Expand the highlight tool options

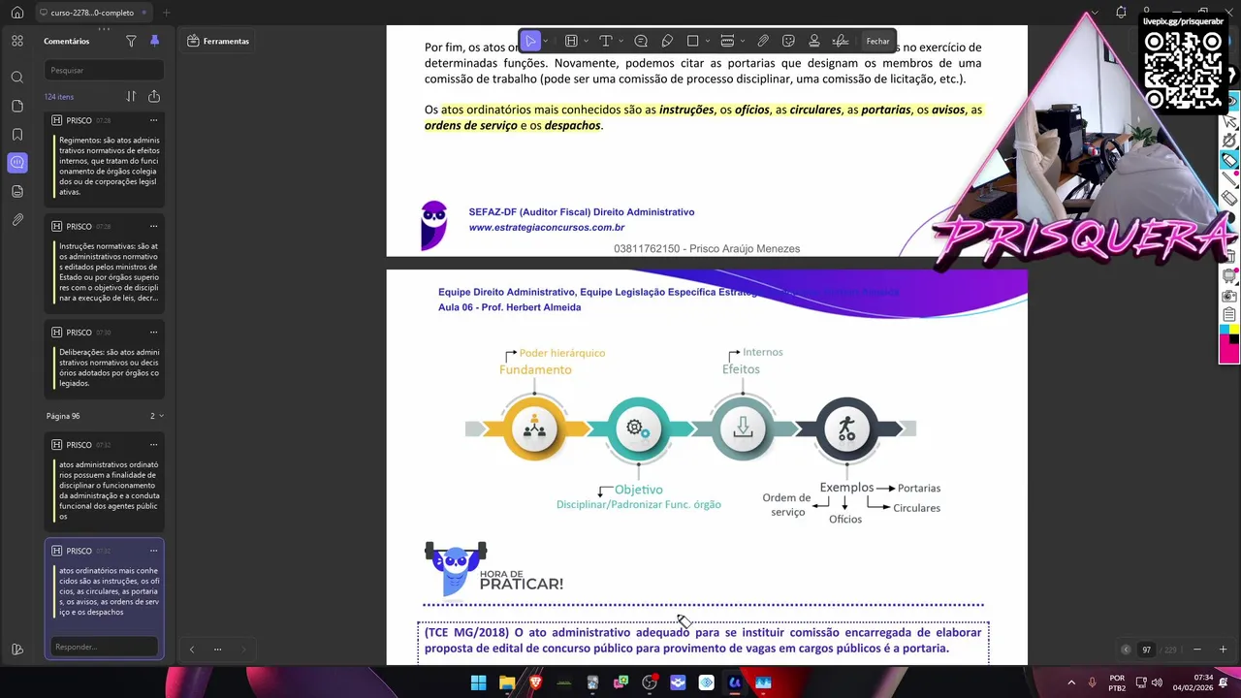coord(586,41)
